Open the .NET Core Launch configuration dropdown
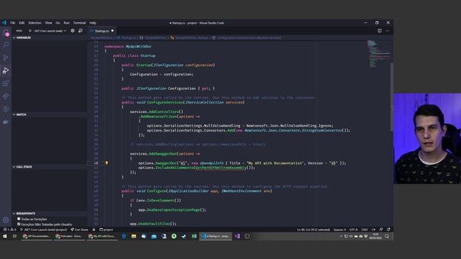 click(50, 31)
